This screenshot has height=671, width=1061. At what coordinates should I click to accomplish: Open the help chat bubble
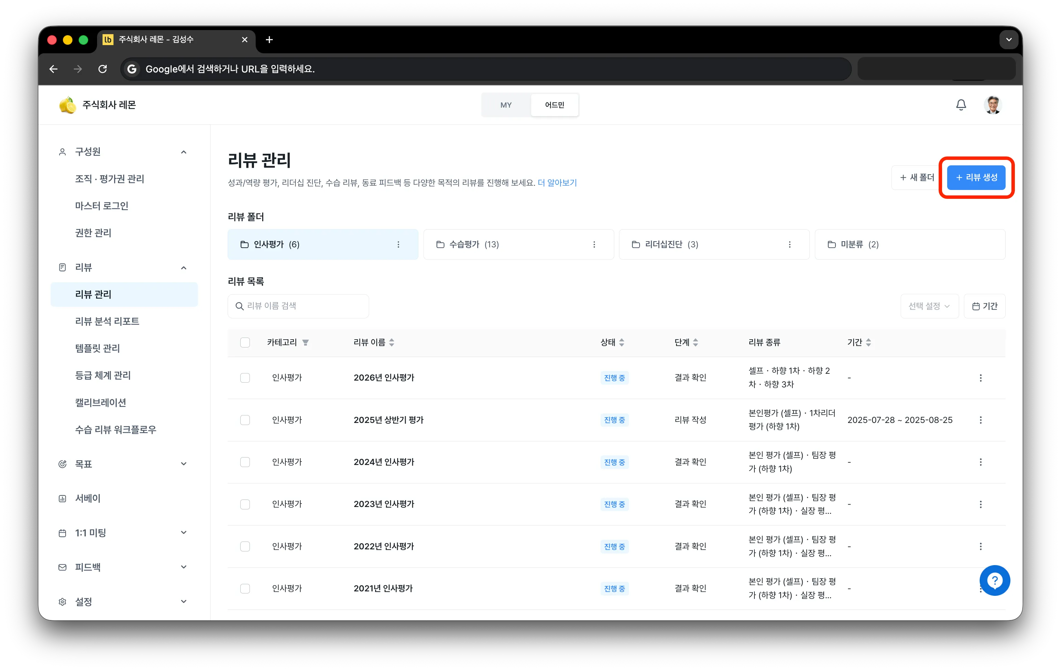click(x=994, y=580)
